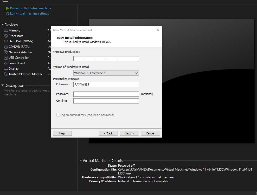Select the Hard Disk (NVMe) icon
This screenshot has width=257, height=195.
click(6, 41)
